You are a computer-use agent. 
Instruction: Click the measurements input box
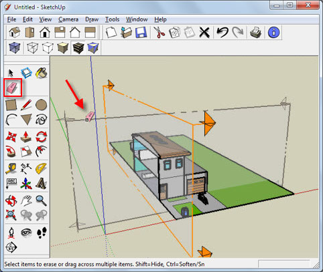coord(283,264)
